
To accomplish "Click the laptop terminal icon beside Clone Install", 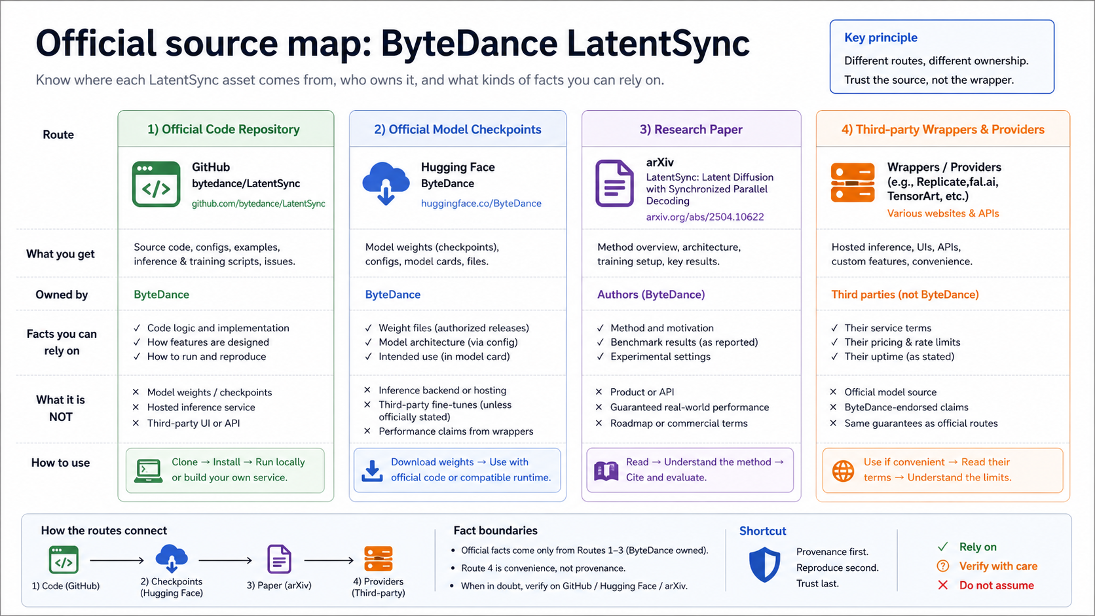I will pyautogui.click(x=149, y=471).
